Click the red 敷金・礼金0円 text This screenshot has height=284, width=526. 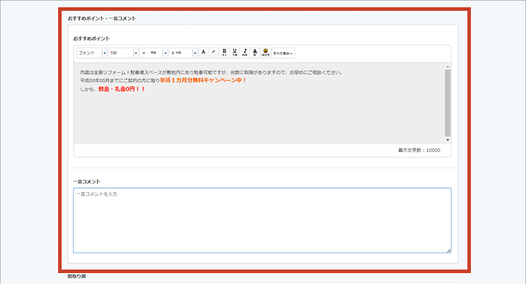click(121, 89)
